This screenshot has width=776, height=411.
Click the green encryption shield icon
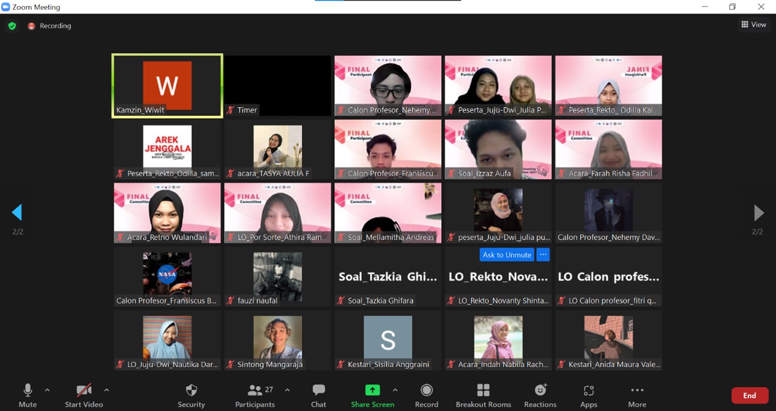point(12,26)
